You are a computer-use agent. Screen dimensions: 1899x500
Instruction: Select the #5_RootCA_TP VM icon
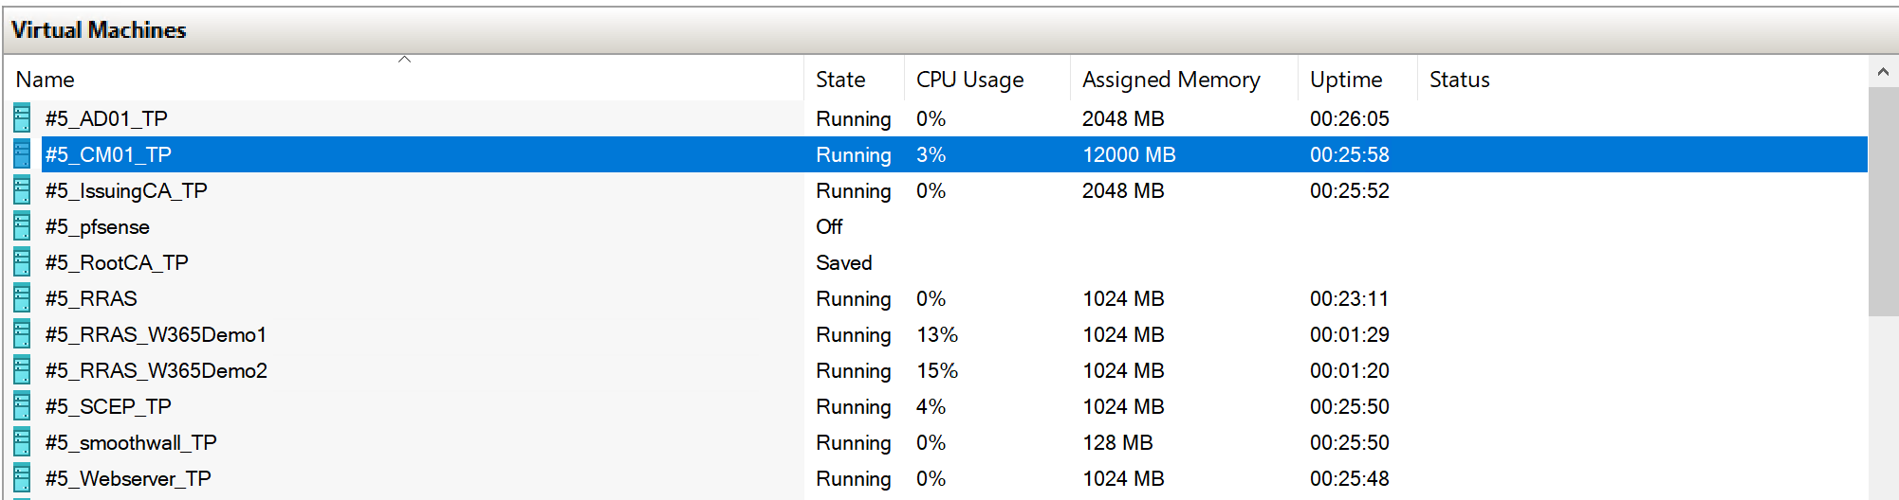click(x=22, y=262)
